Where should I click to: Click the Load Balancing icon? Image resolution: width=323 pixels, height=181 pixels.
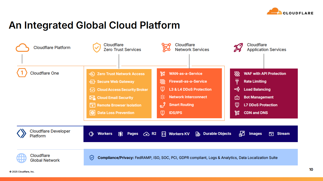pyautogui.click(x=237, y=89)
